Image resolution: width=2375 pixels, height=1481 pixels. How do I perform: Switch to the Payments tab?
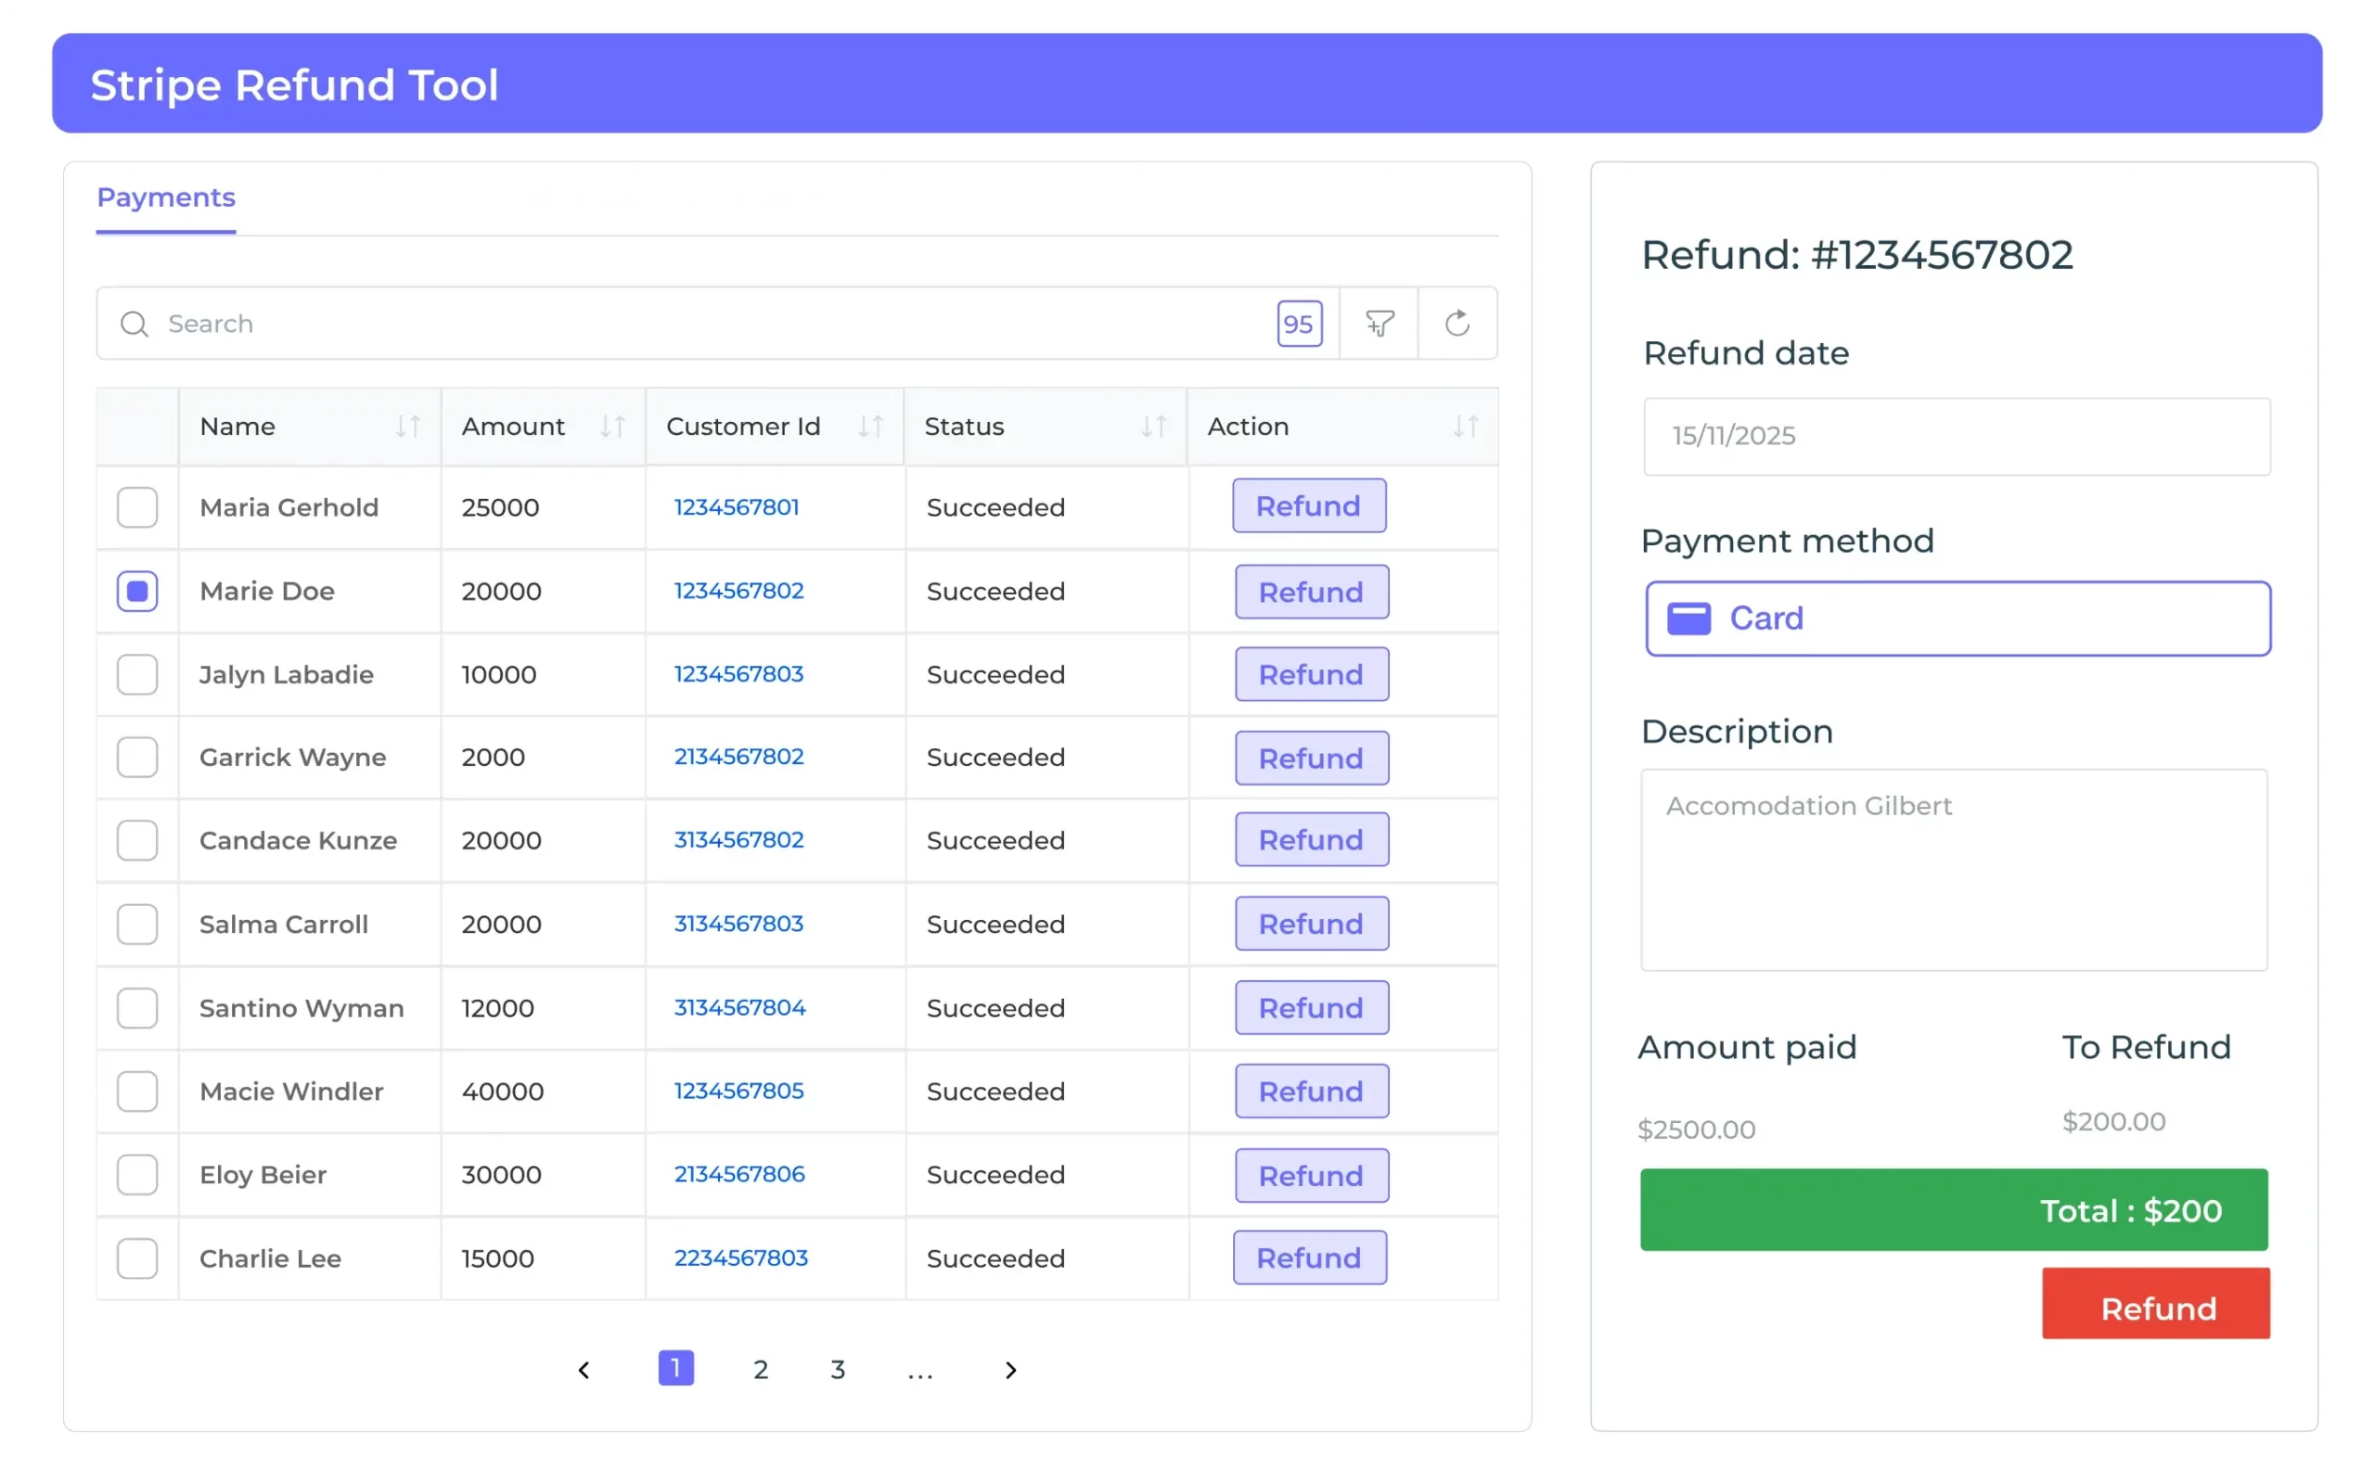click(164, 197)
